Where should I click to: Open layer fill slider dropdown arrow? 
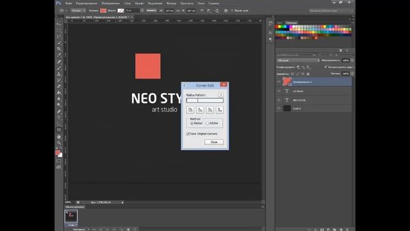click(x=352, y=74)
